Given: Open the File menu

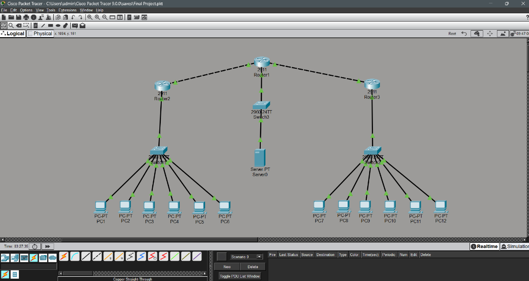Looking at the screenshot, I should click(4, 10).
